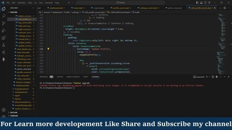
Task: Open the Testing flask view
Action: tap(4, 45)
